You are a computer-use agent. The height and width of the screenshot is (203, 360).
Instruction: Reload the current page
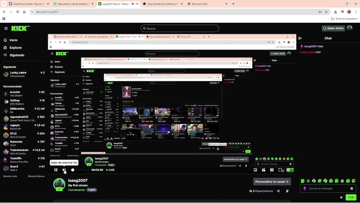pos(18,12)
